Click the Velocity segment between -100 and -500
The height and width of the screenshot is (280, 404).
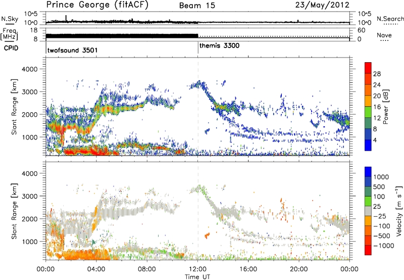368,230
